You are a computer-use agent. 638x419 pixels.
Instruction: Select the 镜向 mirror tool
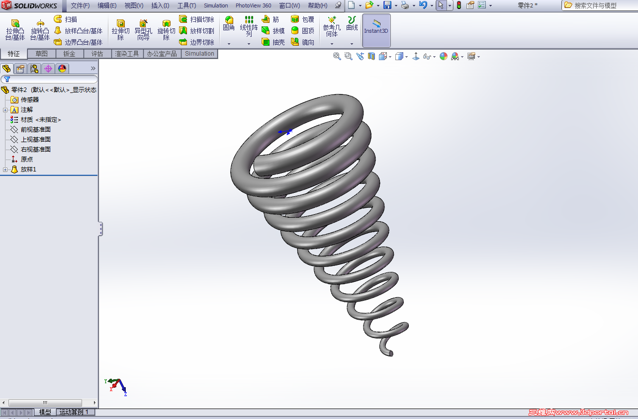click(302, 42)
